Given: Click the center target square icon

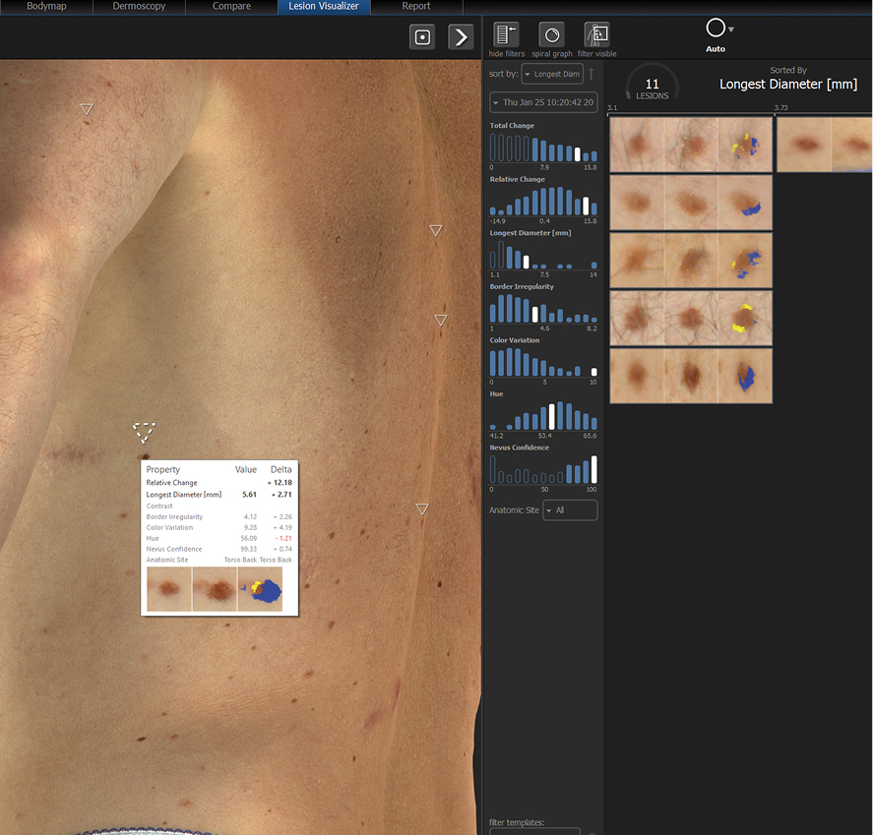Looking at the screenshot, I should [x=422, y=37].
